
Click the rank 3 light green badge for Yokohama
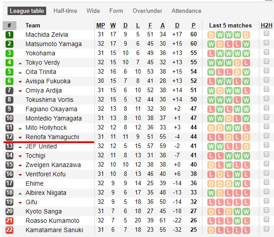point(9,53)
